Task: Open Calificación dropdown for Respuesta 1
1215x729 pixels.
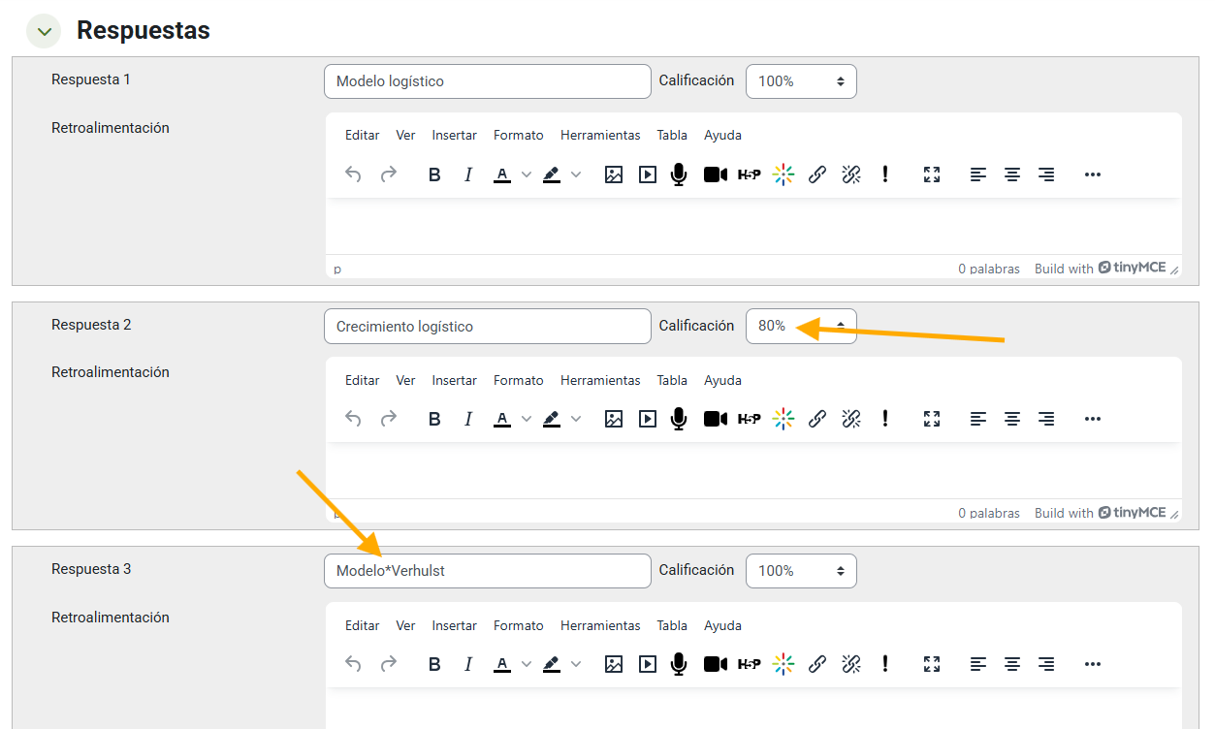Action: point(800,81)
